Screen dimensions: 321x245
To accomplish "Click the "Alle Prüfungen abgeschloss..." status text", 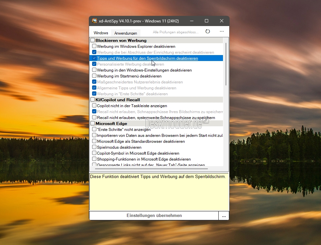I will pos(176,32).
